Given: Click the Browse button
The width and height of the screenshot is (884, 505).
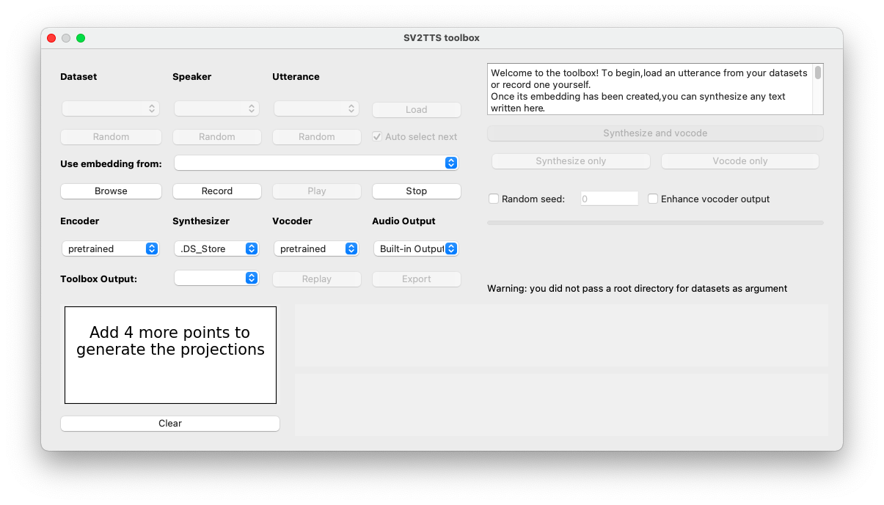Looking at the screenshot, I should tap(111, 191).
